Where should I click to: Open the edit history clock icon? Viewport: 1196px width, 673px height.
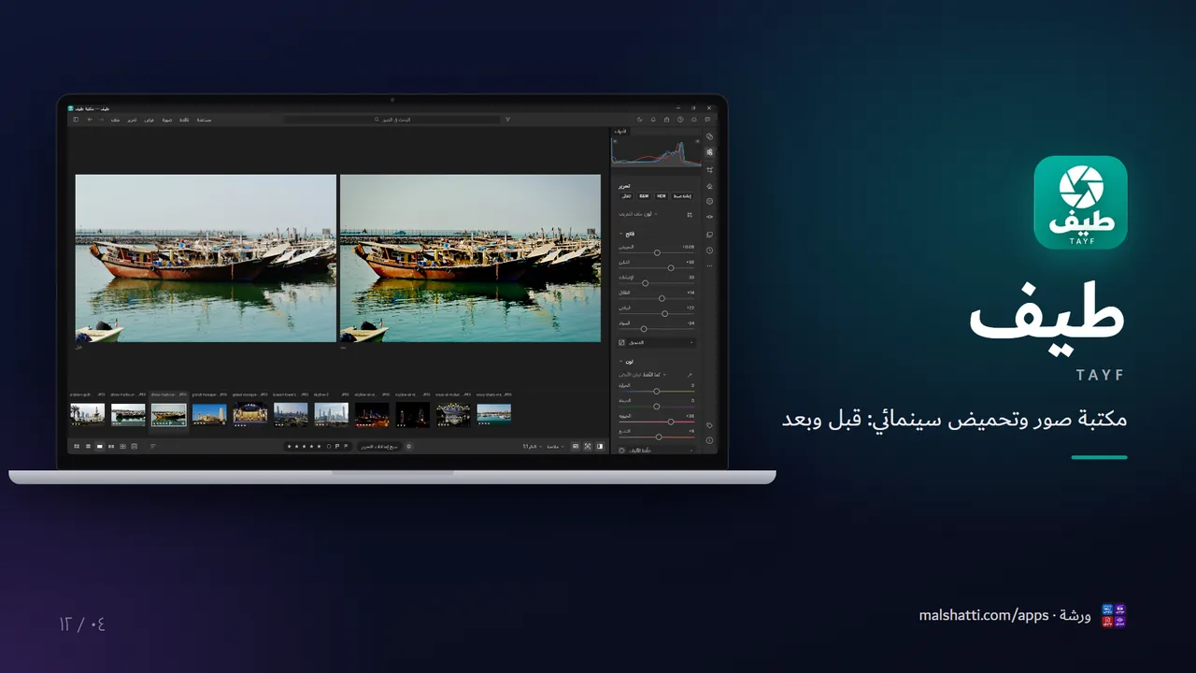(x=710, y=251)
